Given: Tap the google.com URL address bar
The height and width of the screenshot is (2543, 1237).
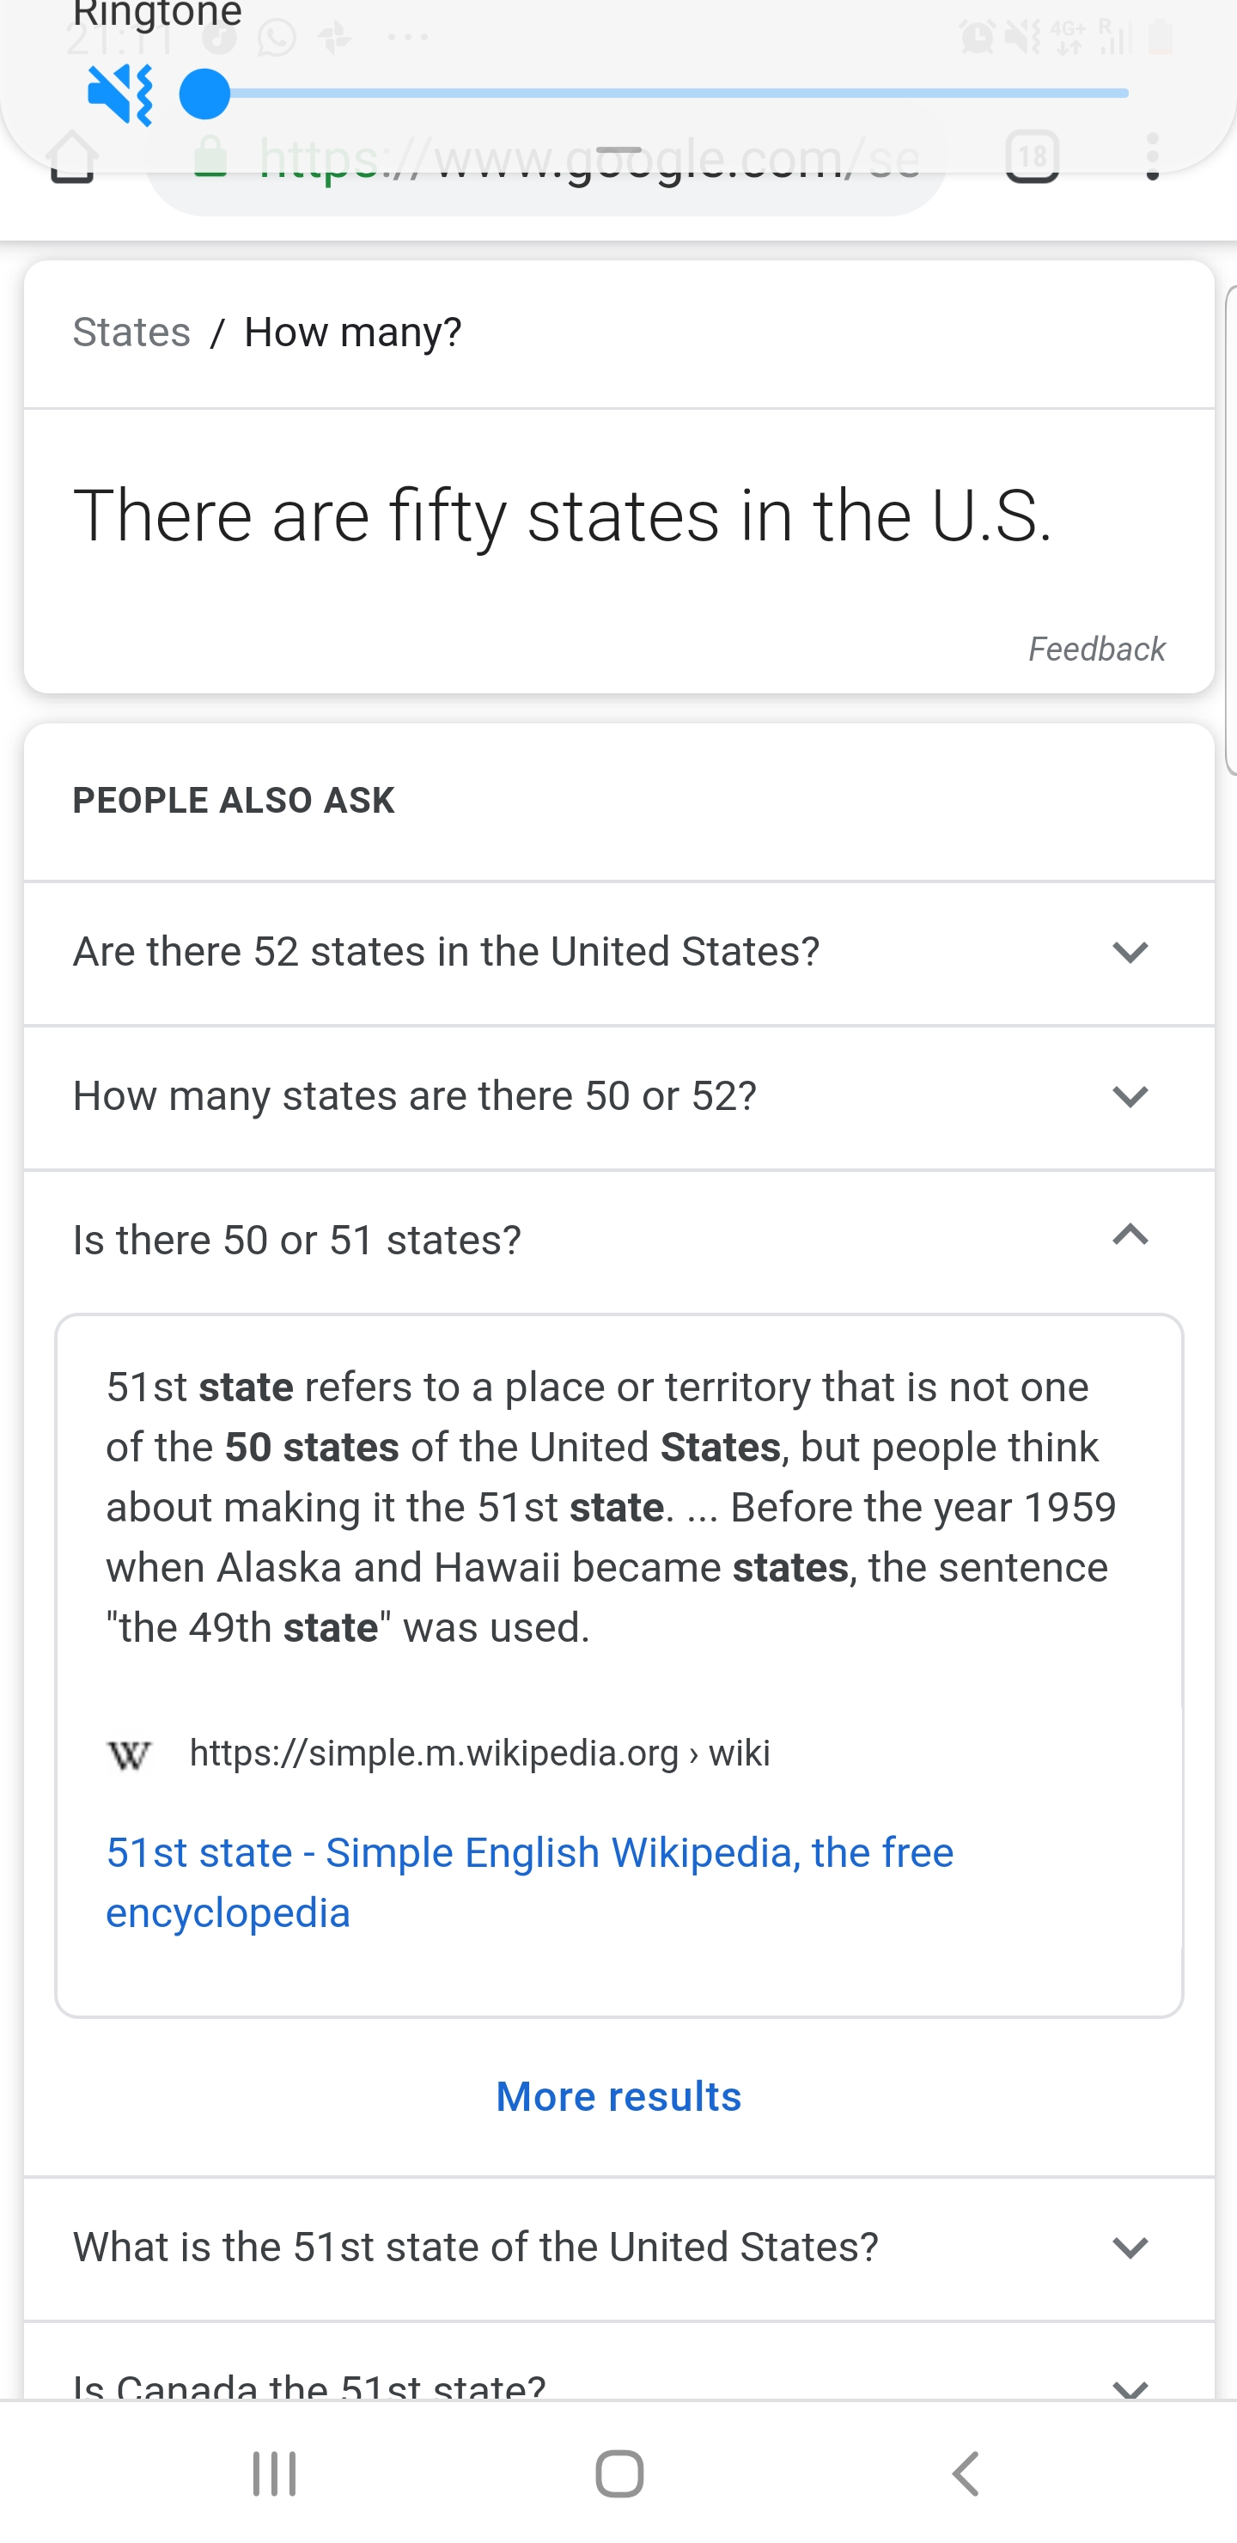Looking at the screenshot, I should tap(546, 162).
